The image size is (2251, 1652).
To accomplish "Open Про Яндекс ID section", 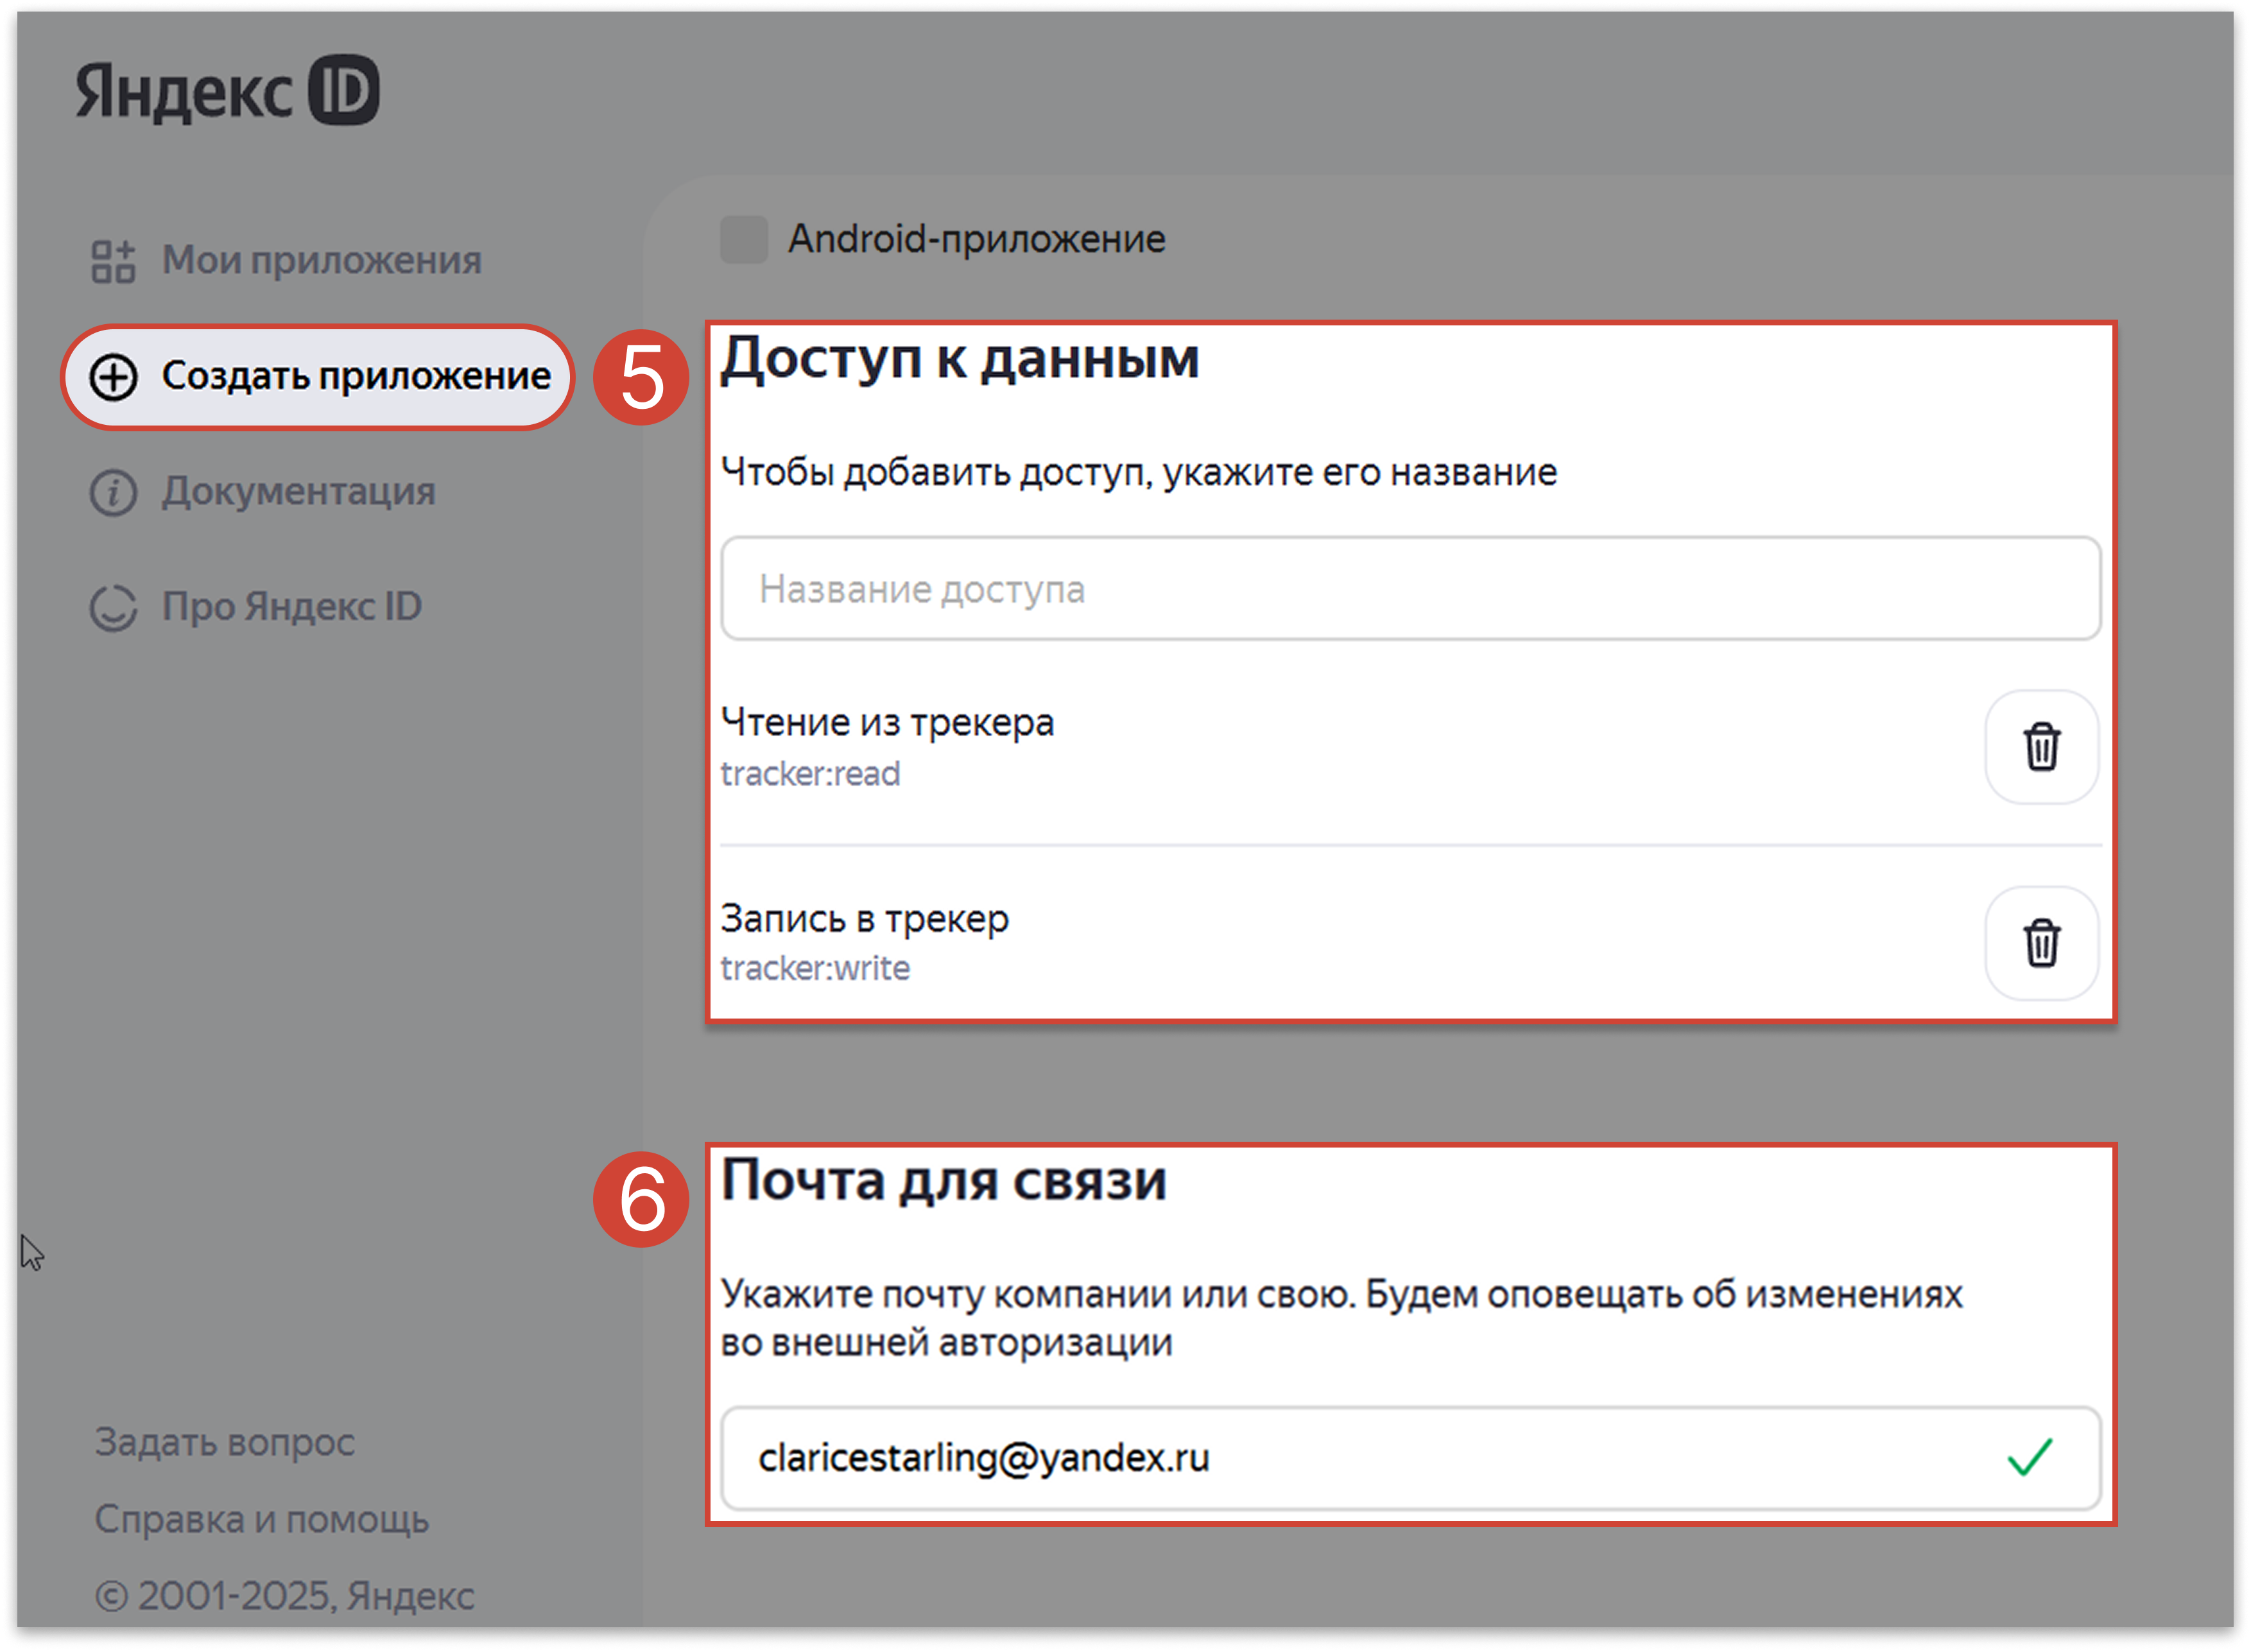I will [256, 607].
